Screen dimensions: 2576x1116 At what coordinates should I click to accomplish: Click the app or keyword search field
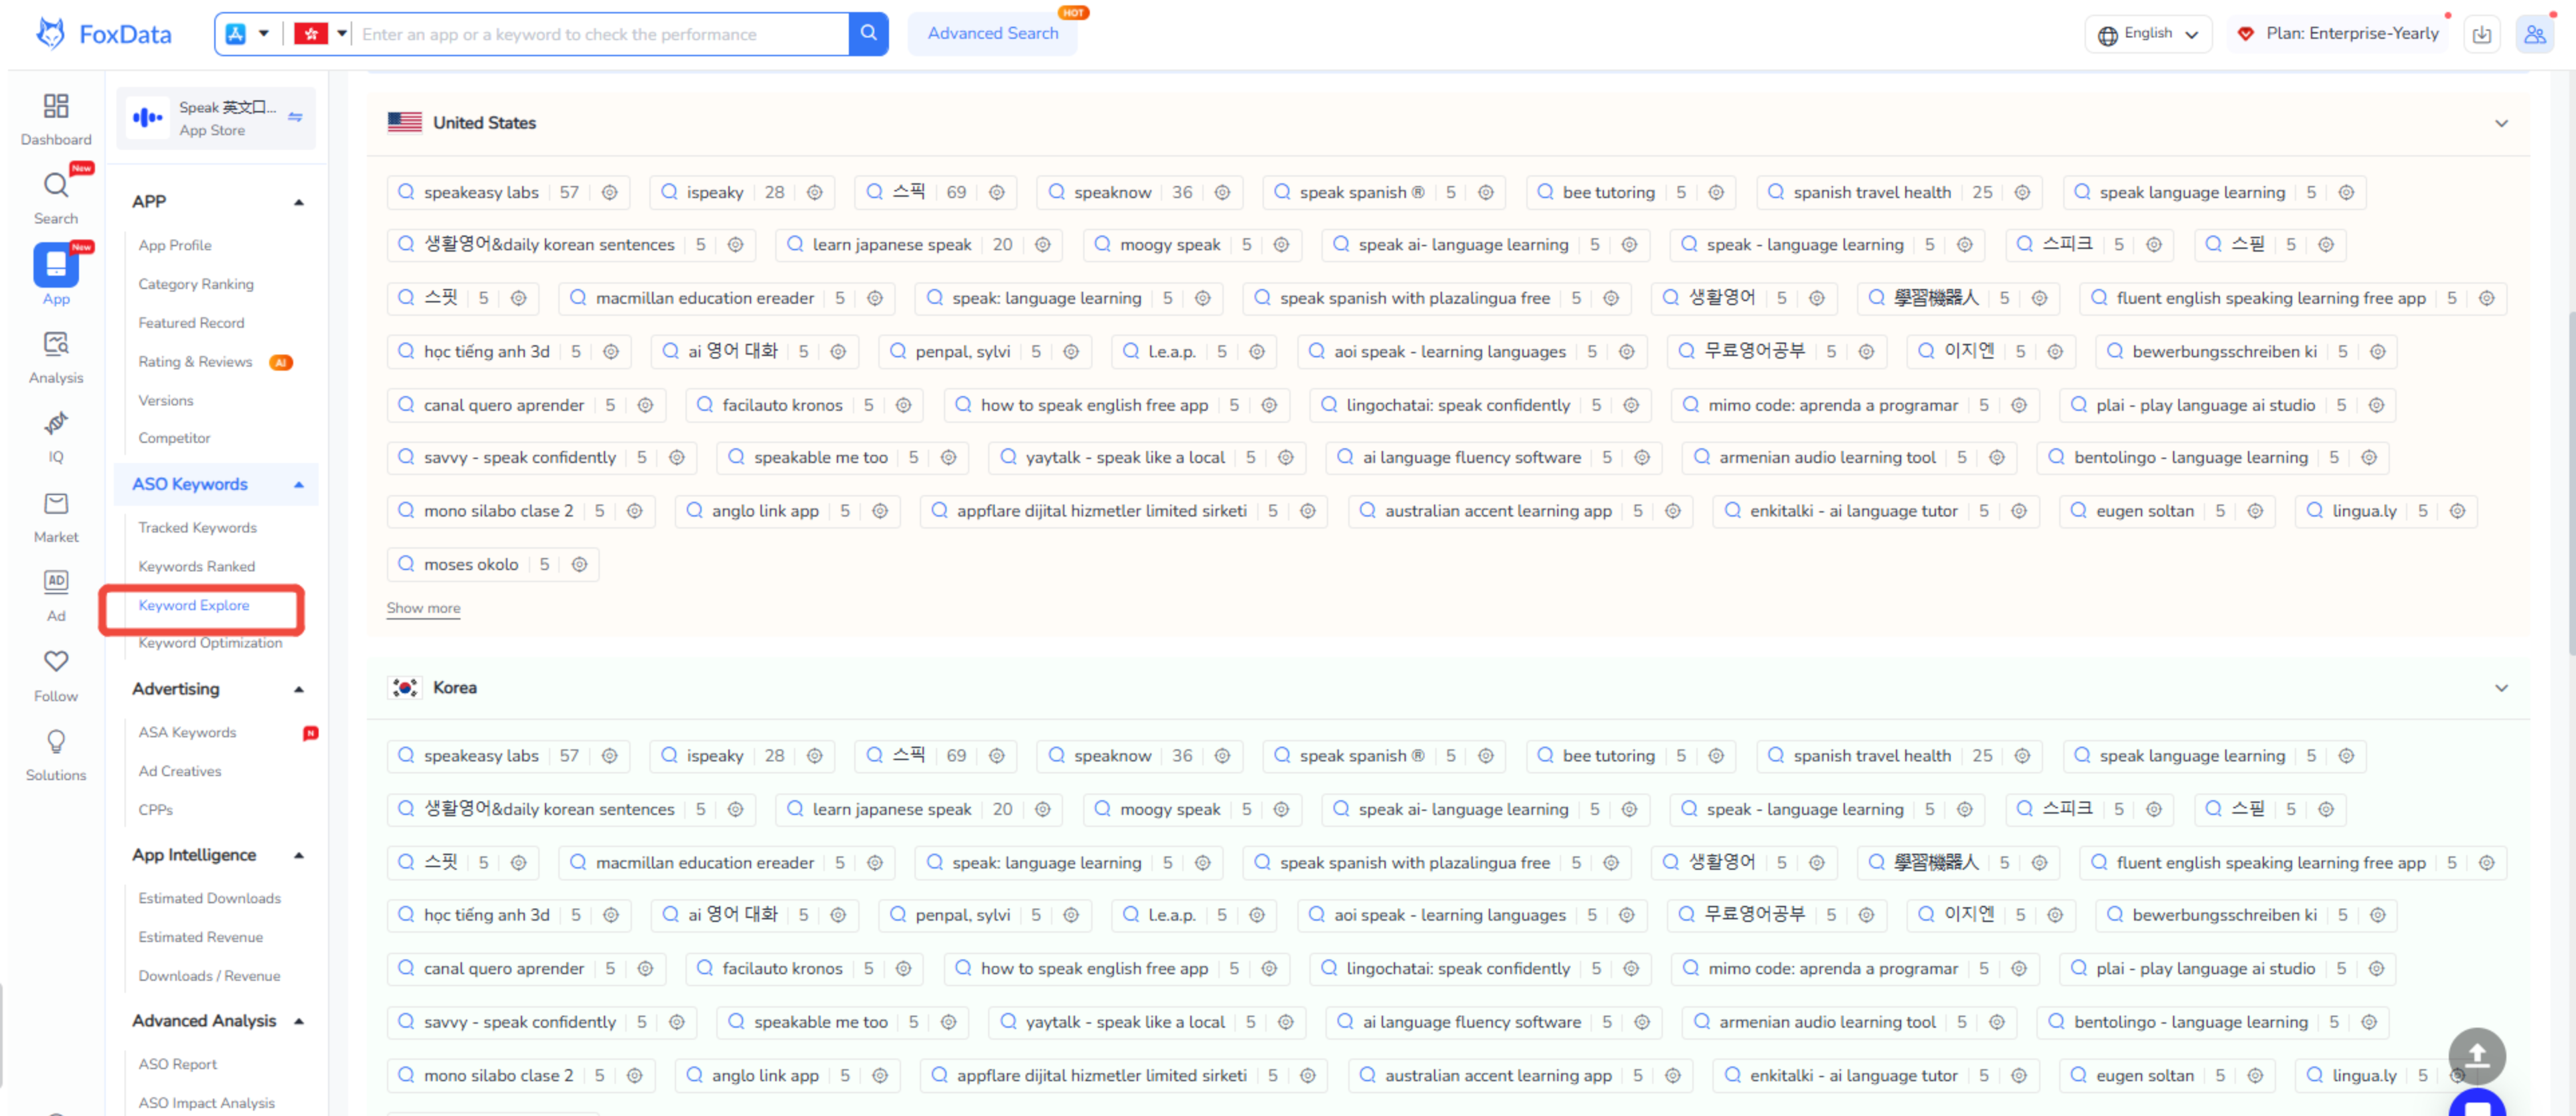tap(600, 34)
